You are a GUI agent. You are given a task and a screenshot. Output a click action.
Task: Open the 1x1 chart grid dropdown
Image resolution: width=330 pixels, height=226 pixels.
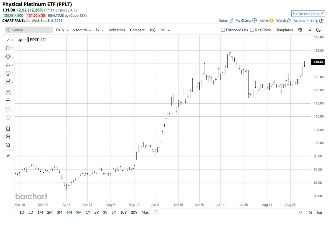[165, 30]
